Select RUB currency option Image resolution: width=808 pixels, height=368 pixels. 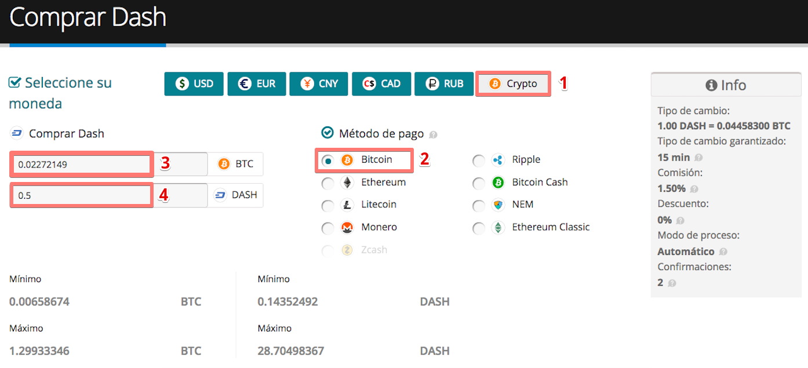[x=443, y=84]
